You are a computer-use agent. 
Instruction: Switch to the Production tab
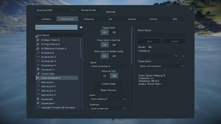[x=89, y=19]
